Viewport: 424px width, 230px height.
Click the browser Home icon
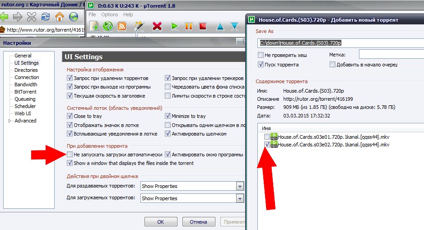point(59,17)
